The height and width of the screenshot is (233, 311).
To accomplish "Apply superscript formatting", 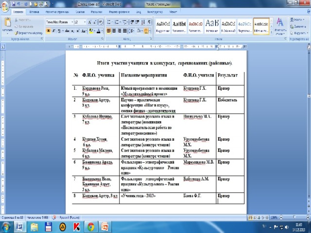I will [78, 31].
